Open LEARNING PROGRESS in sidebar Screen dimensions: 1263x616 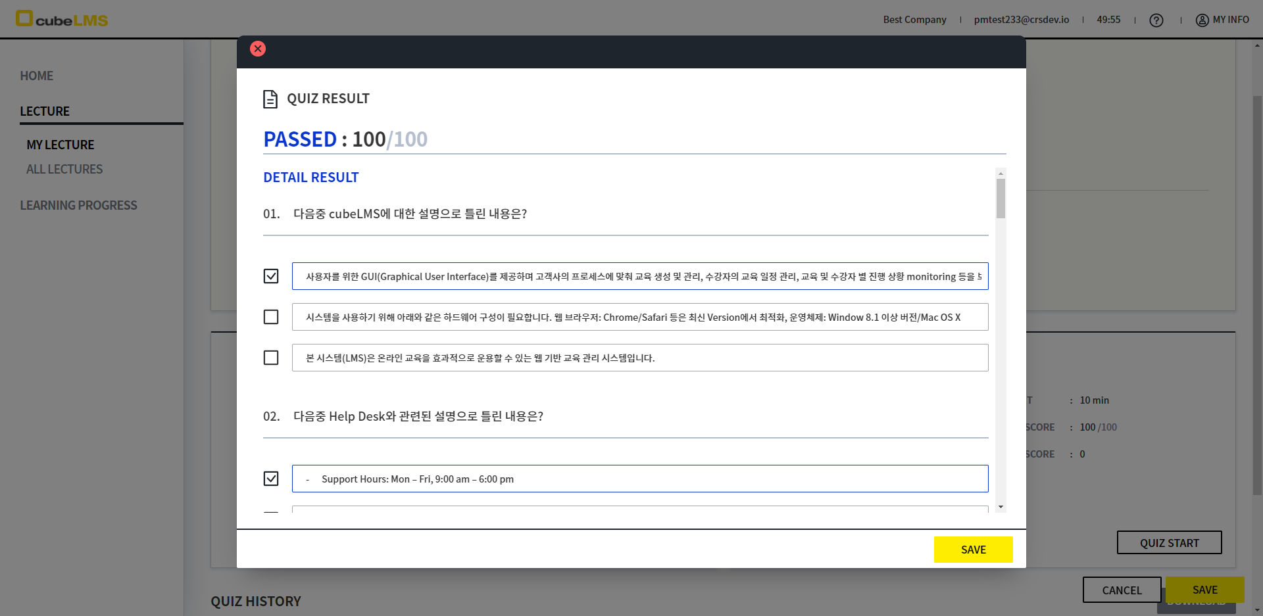tap(79, 205)
